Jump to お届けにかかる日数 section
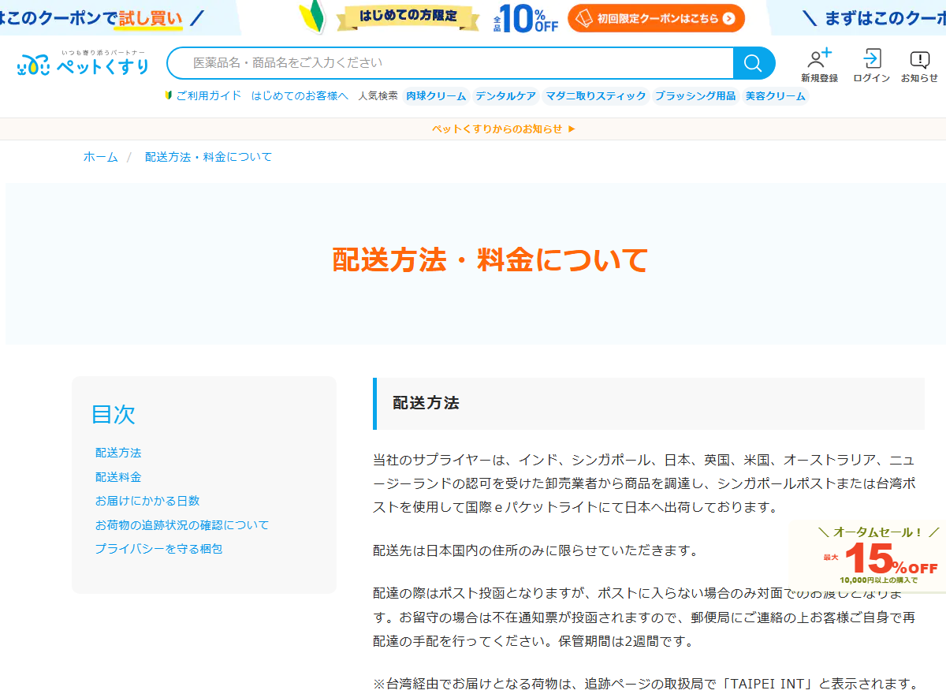Image resolution: width=946 pixels, height=694 pixels. [147, 501]
